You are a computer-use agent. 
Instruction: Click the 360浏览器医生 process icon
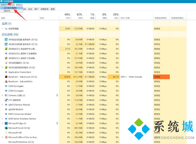click(x=6, y=63)
